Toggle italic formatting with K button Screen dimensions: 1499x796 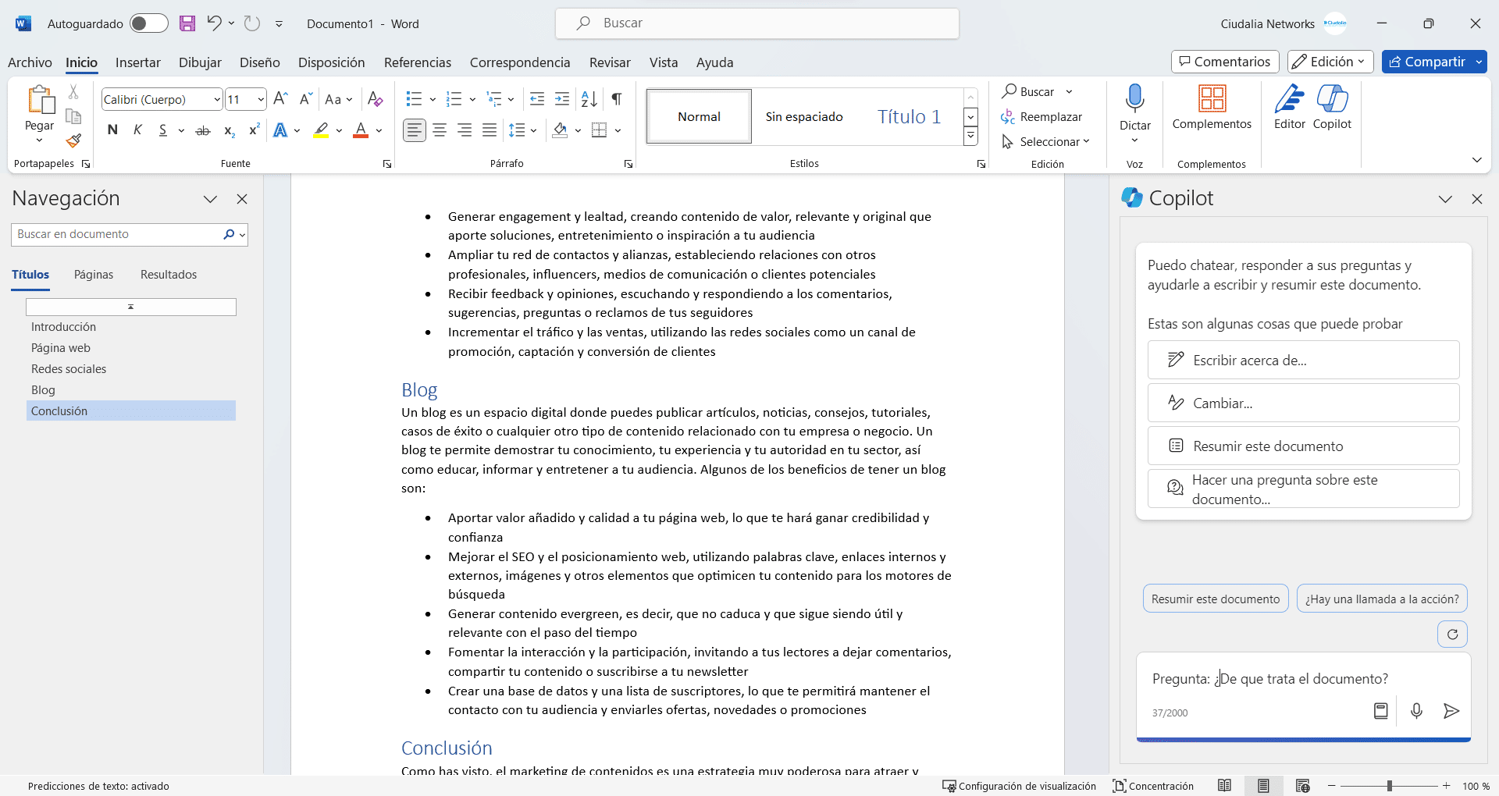[x=137, y=130]
